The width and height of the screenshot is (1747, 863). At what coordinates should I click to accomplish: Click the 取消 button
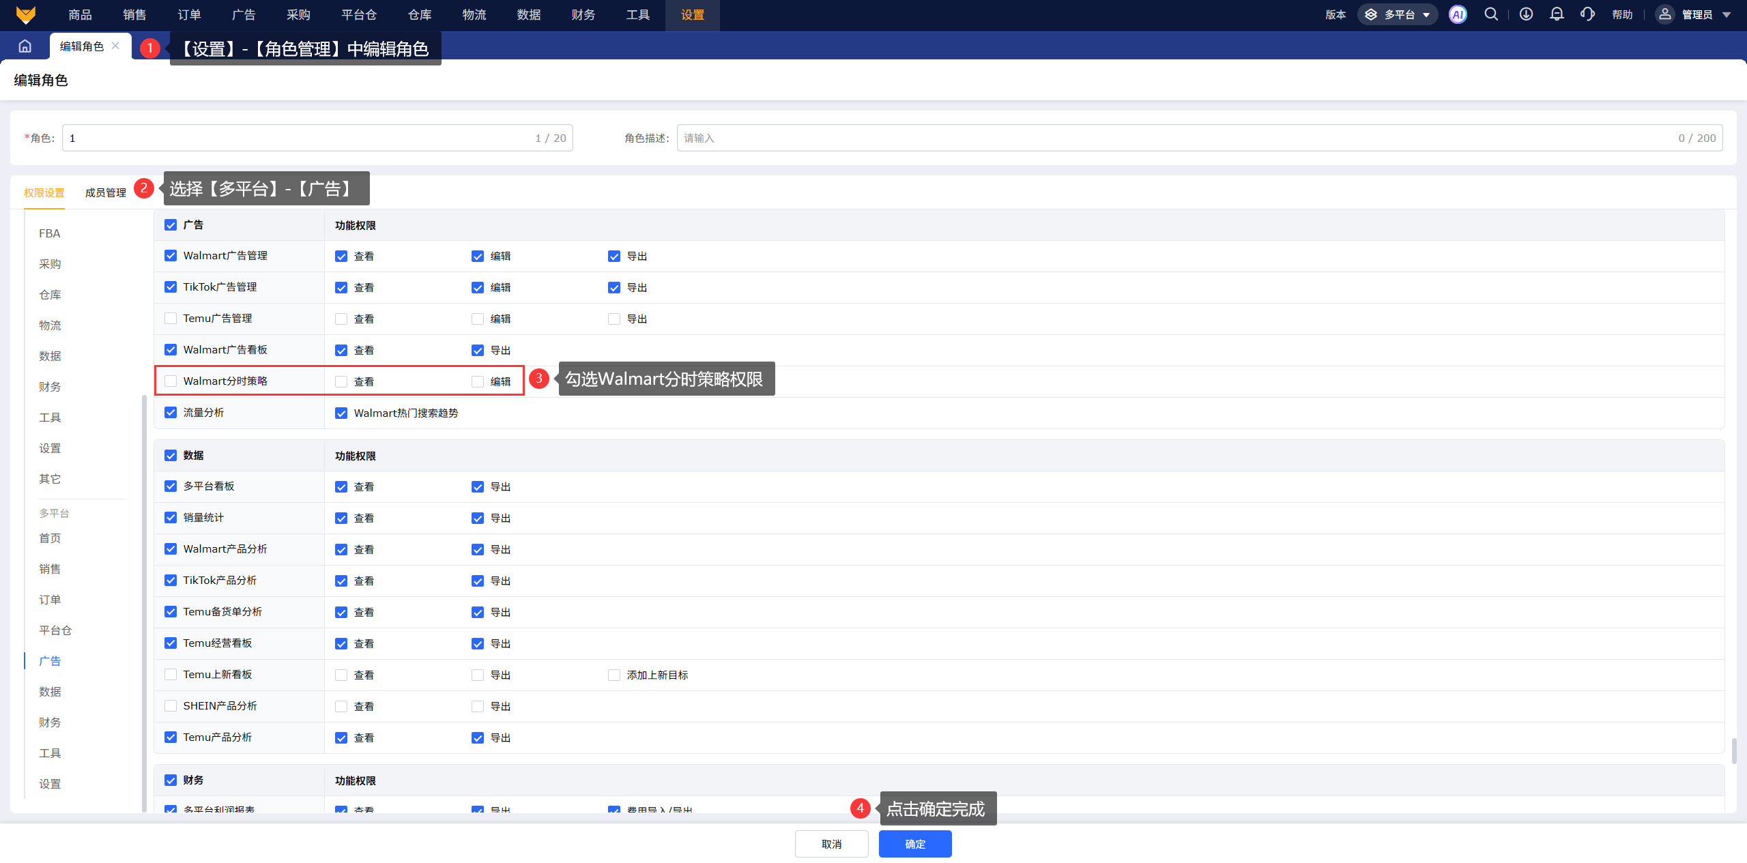pos(831,844)
